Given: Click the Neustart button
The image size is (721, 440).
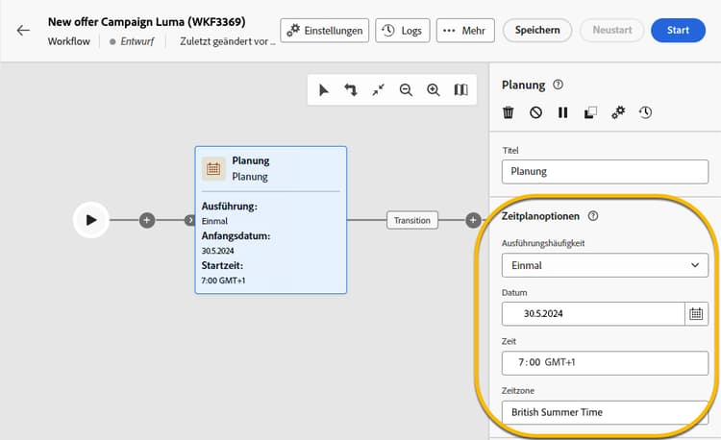Looking at the screenshot, I should (x=612, y=31).
